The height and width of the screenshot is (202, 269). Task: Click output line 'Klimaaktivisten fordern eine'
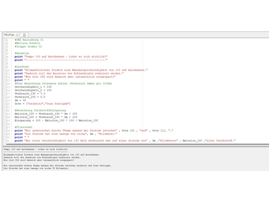click(51, 155)
